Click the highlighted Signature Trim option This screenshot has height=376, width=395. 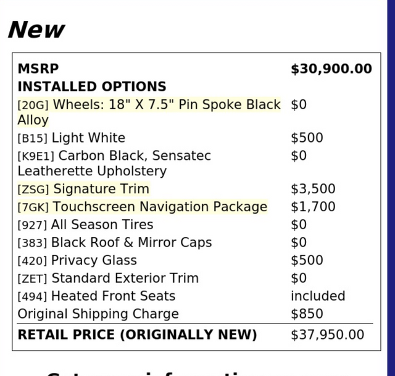(84, 189)
